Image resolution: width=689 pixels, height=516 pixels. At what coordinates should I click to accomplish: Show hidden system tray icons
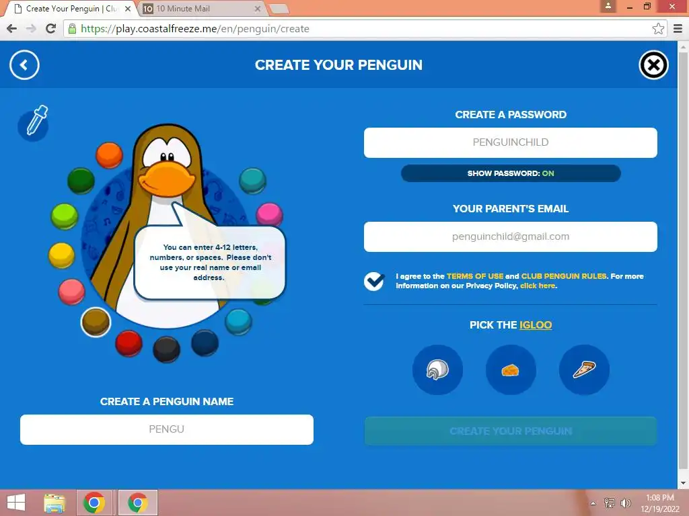[x=593, y=503]
